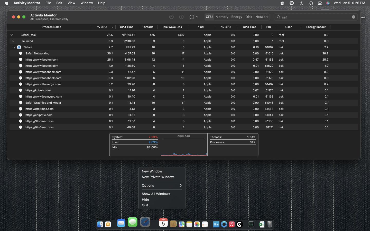Open Time Machine menu bar icon
Image resolution: width=370 pixels, height=231 pixels.
pos(301,3)
